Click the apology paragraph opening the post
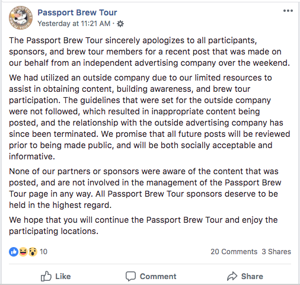Screen dimensions: 300x285 pos(149,52)
